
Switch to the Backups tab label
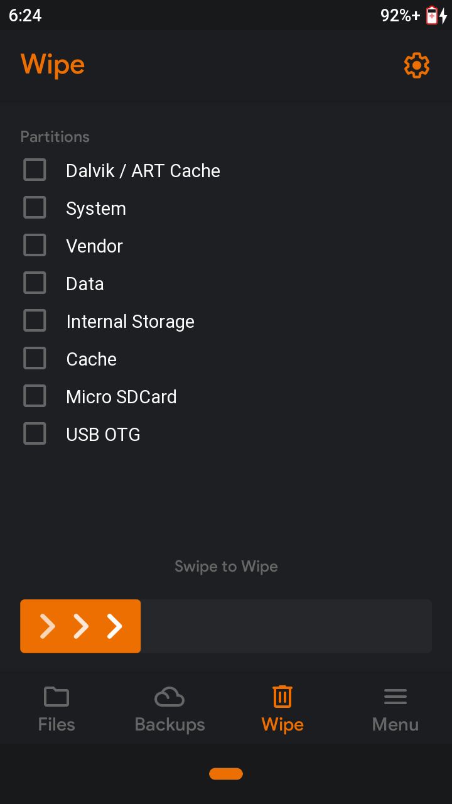click(x=169, y=724)
